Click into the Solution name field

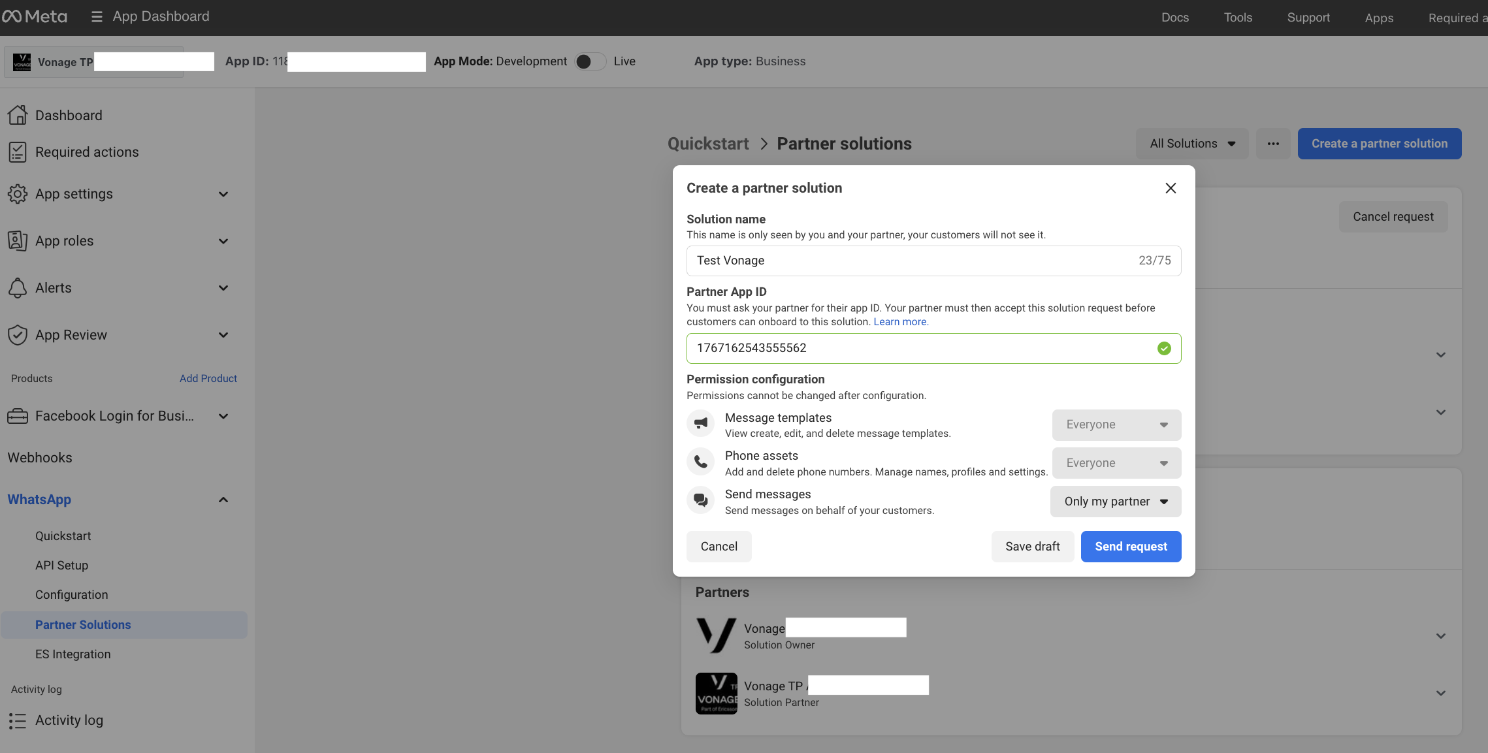933,261
